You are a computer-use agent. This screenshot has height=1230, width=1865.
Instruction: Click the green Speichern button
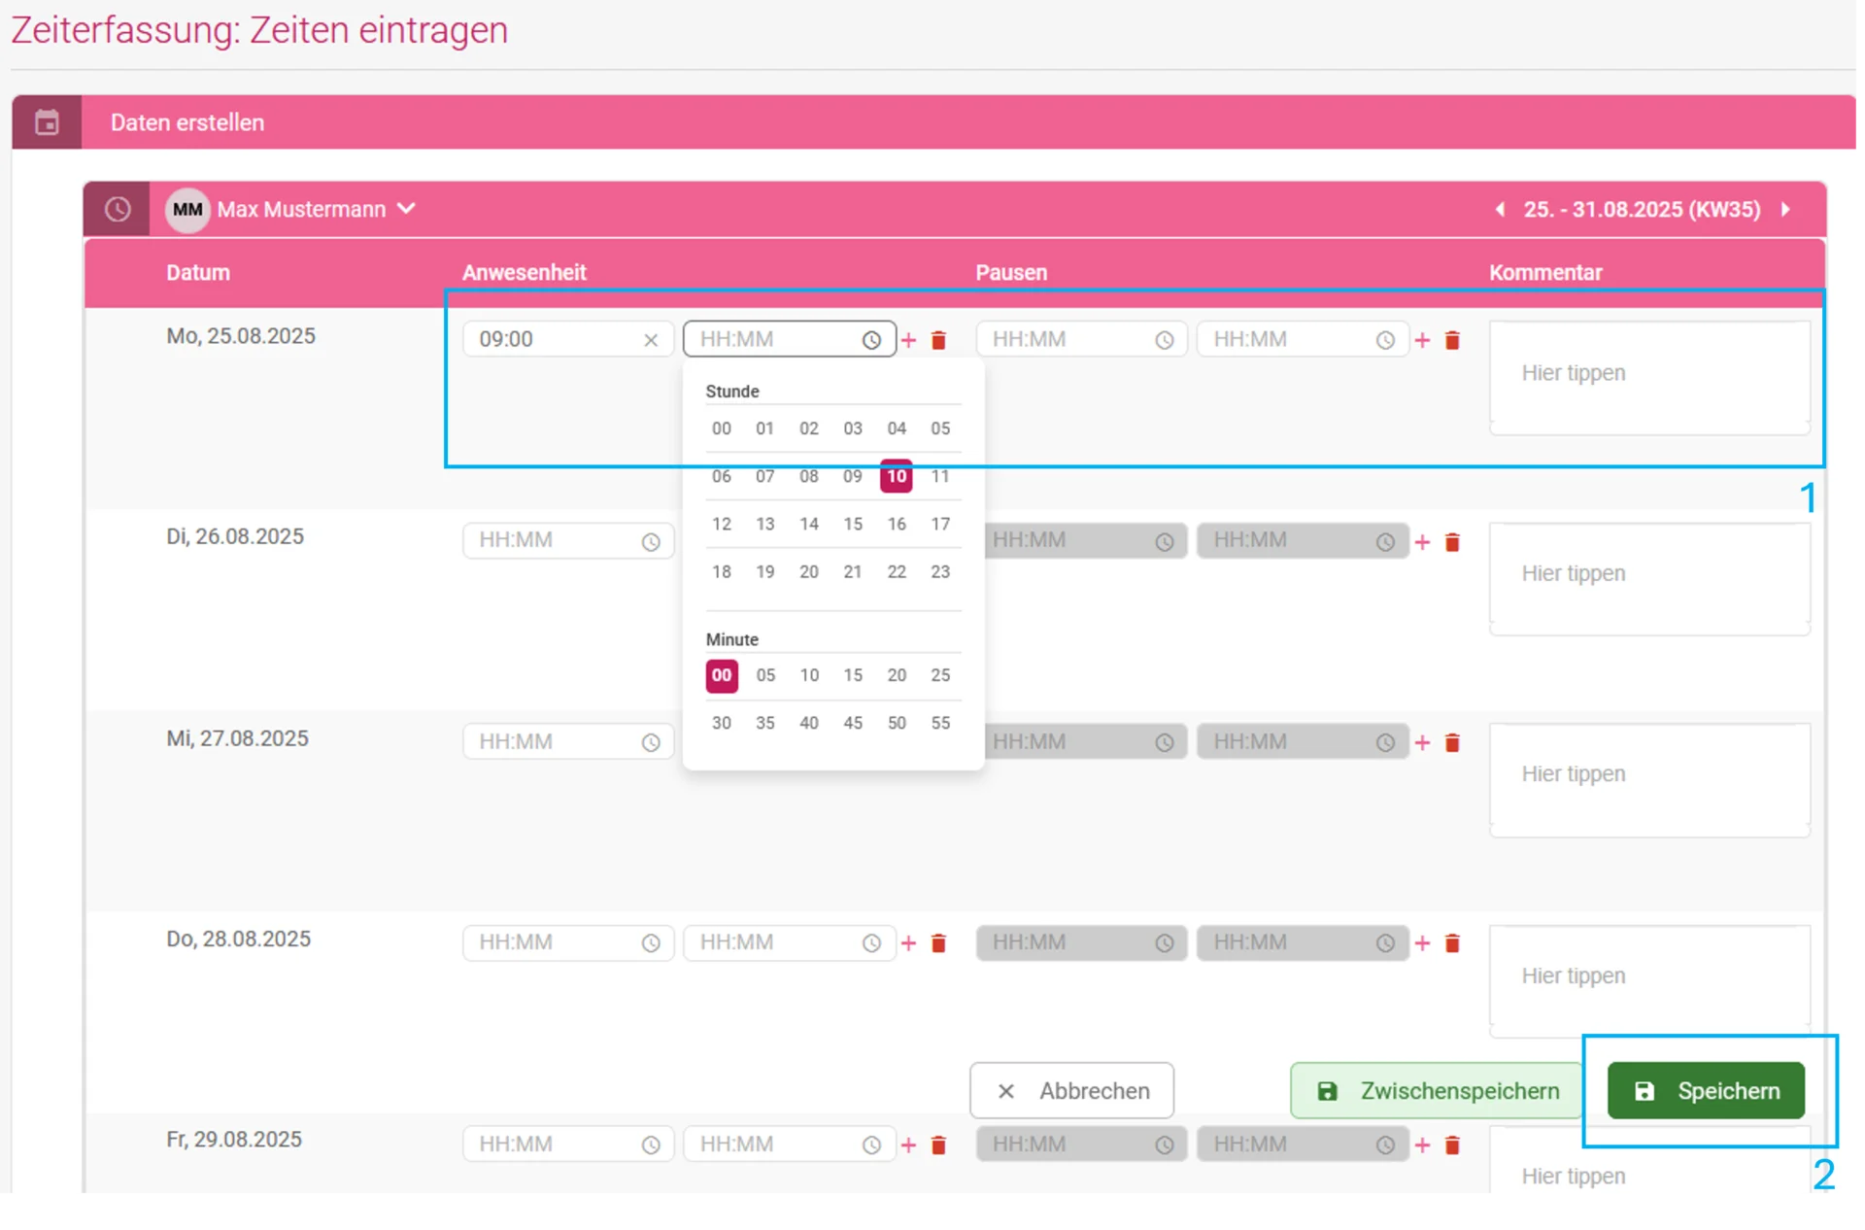1706,1091
